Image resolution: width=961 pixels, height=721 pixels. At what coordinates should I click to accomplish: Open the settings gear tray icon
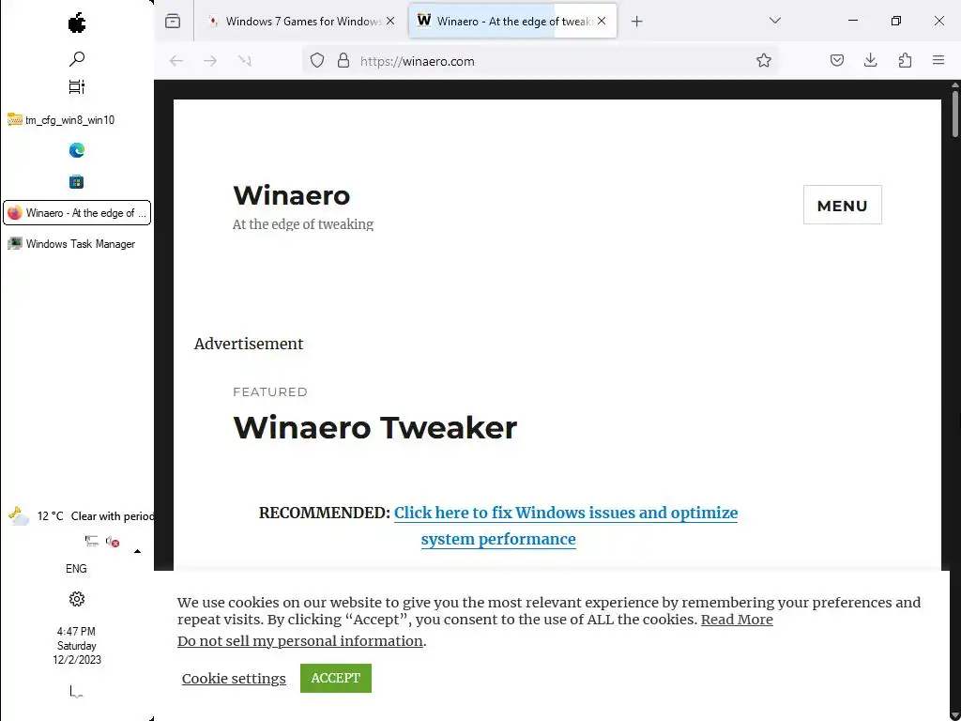coord(77,599)
